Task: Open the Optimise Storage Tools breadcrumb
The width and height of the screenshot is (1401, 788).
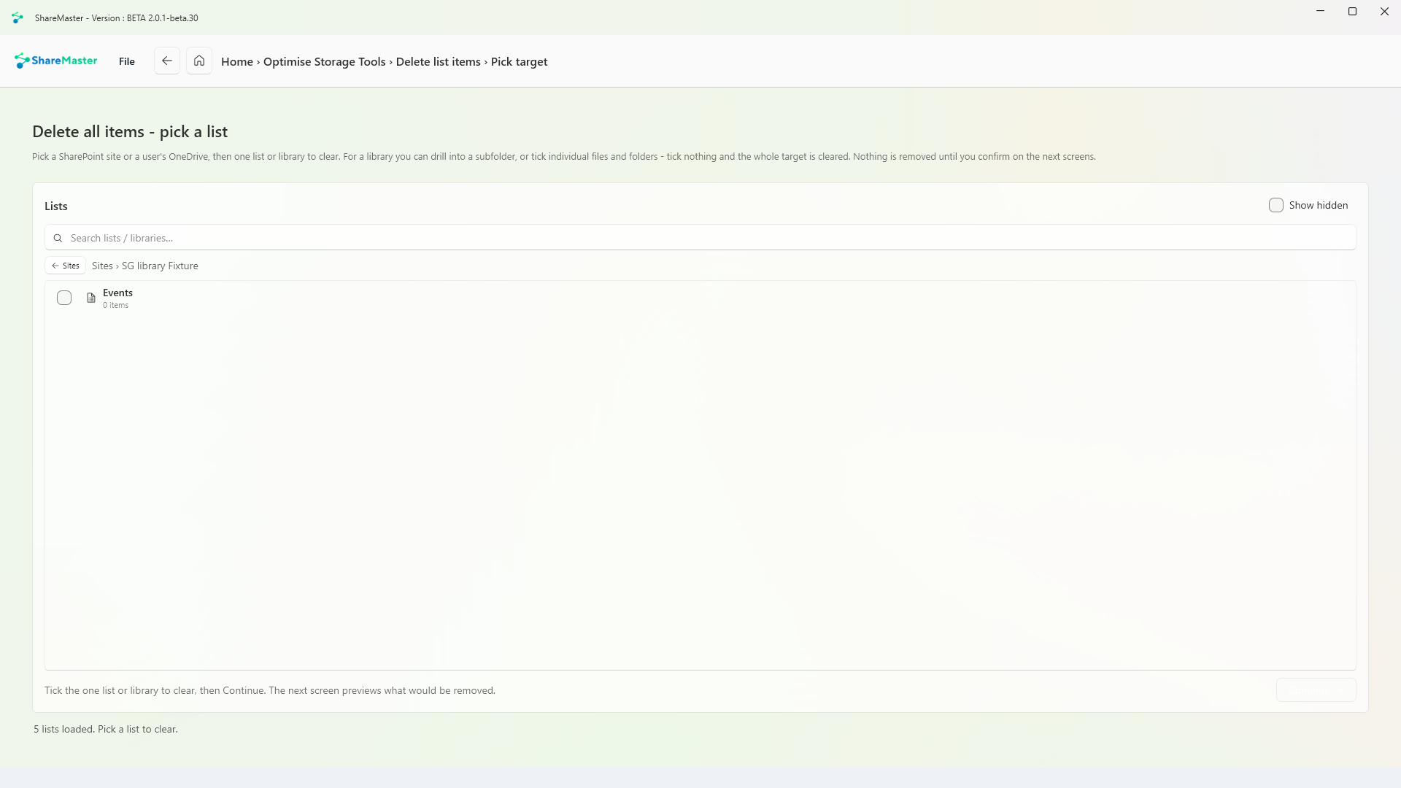Action: click(324, 62)
